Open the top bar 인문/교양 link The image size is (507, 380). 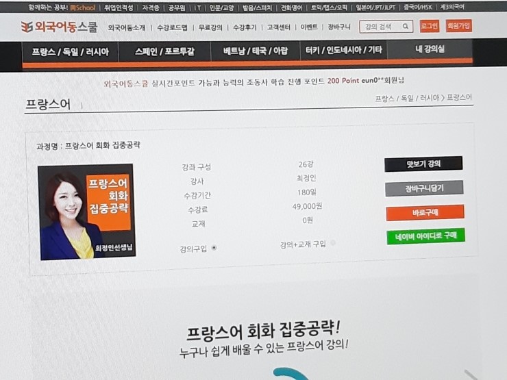point(221,8)
